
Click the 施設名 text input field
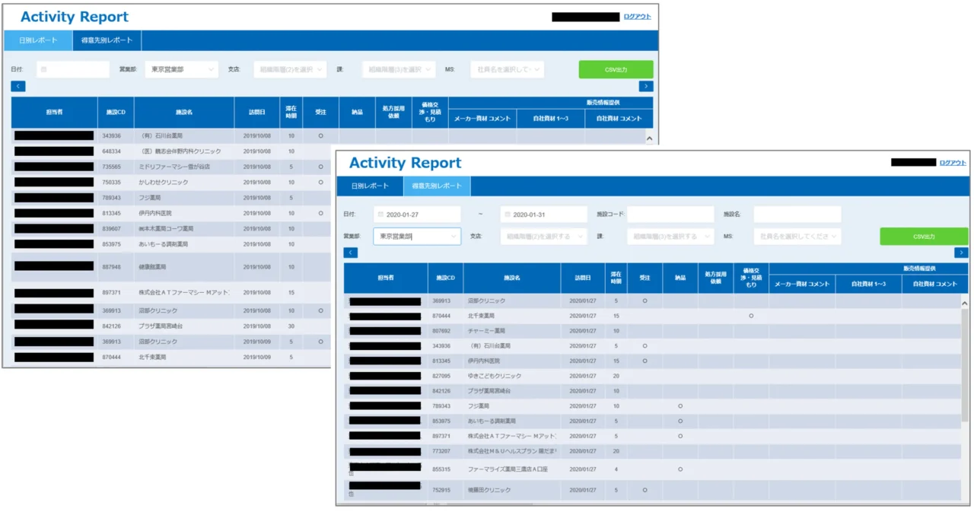[x=797, y=215]
